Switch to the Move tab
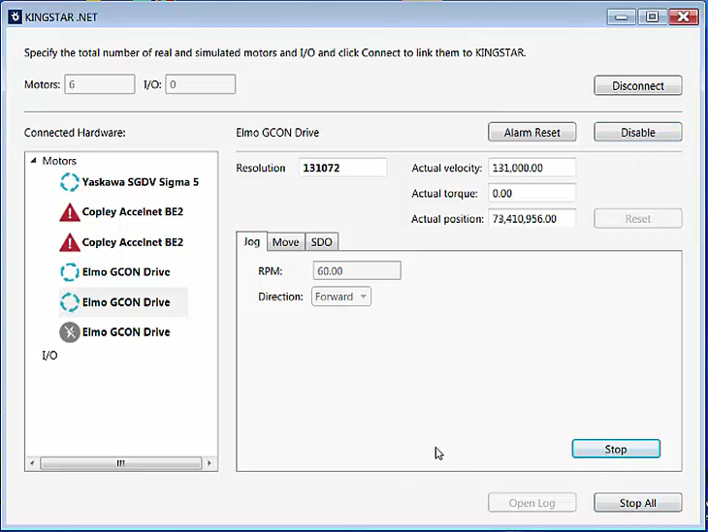Viewport: 708px width, 532px height. point(285,242)
